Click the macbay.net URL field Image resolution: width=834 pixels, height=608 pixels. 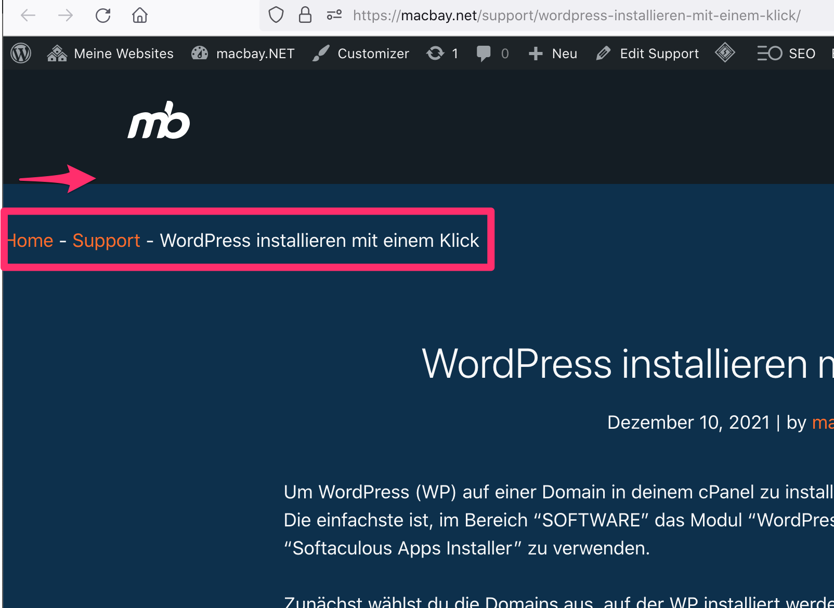click(577, 16)
